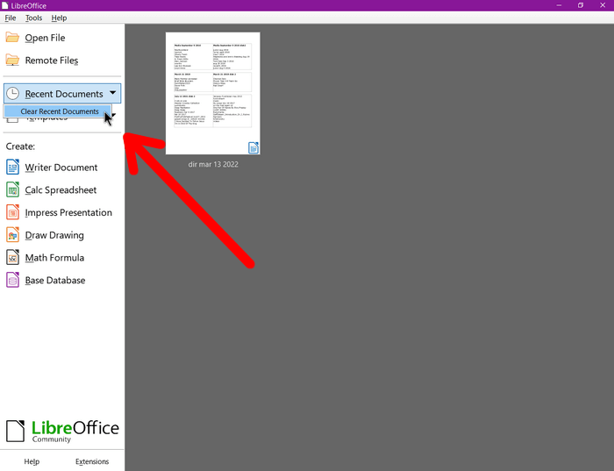
Task: Click the Remote Files folder icon
Action: (12, 61)
